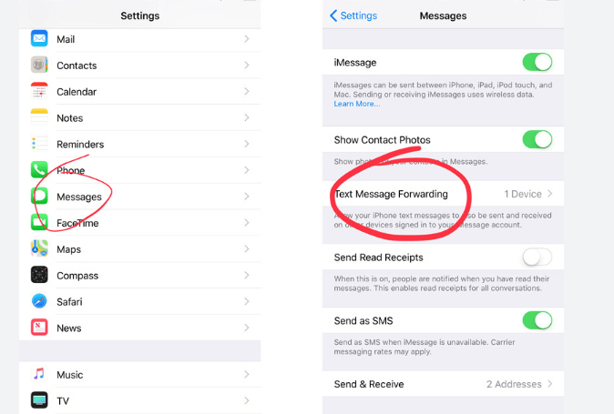Select the Calendar icon
This screenshot has width=614, height=414.
point(39,92)
